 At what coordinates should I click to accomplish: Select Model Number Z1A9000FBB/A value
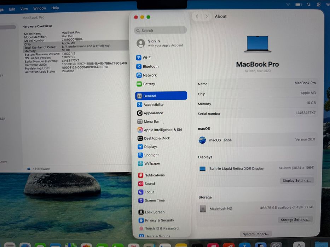(72, 40)
